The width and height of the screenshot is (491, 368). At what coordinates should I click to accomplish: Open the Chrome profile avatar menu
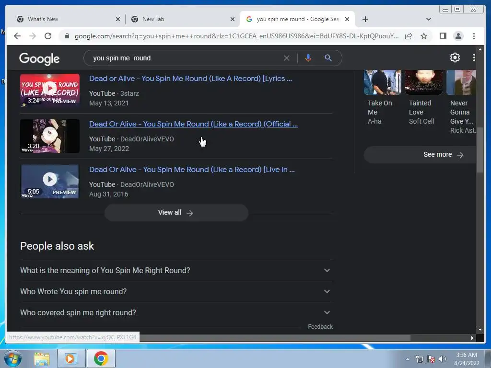tap(458, 36)
